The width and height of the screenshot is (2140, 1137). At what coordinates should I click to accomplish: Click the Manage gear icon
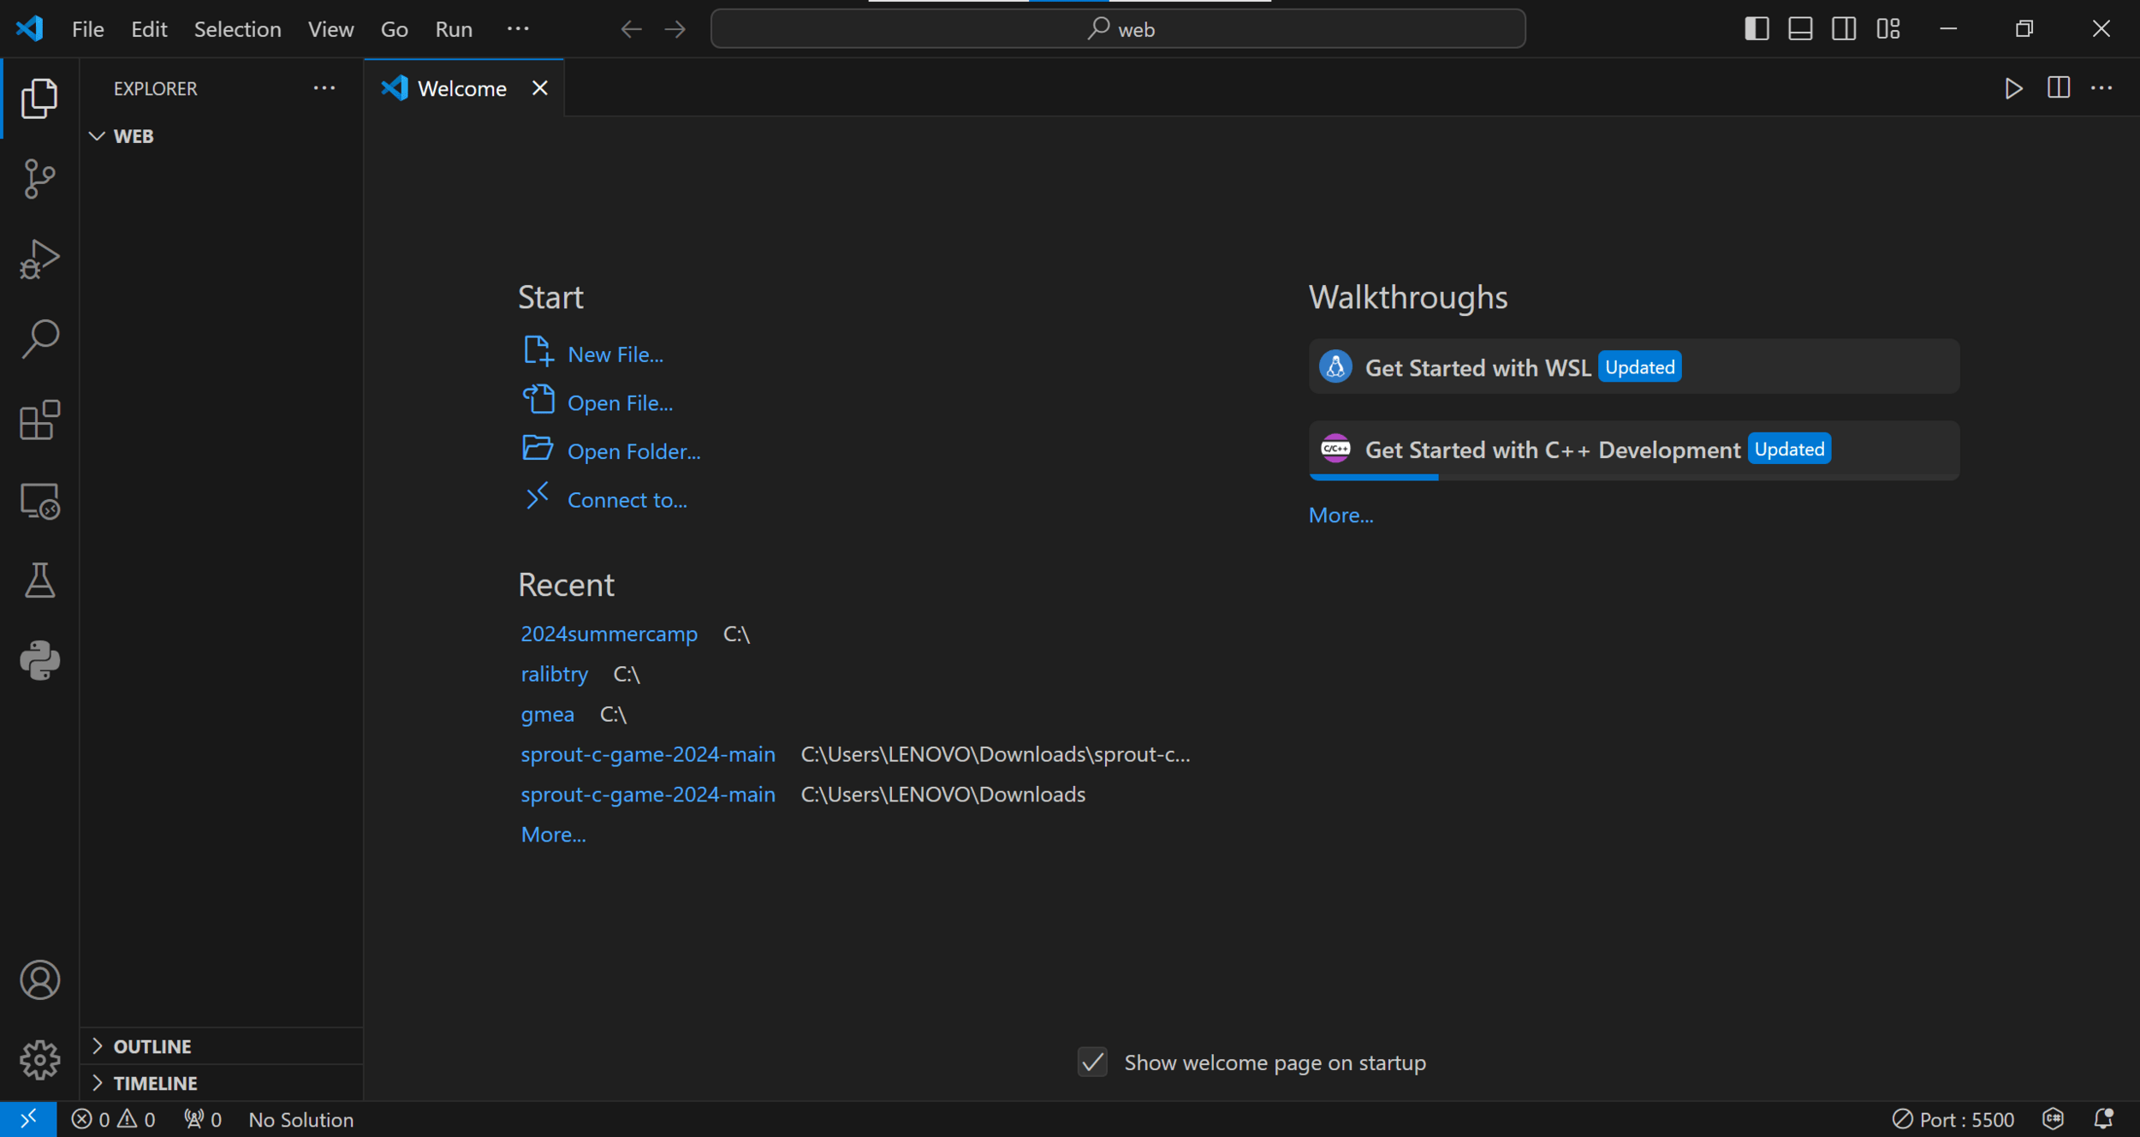(x=39, y=1060)
